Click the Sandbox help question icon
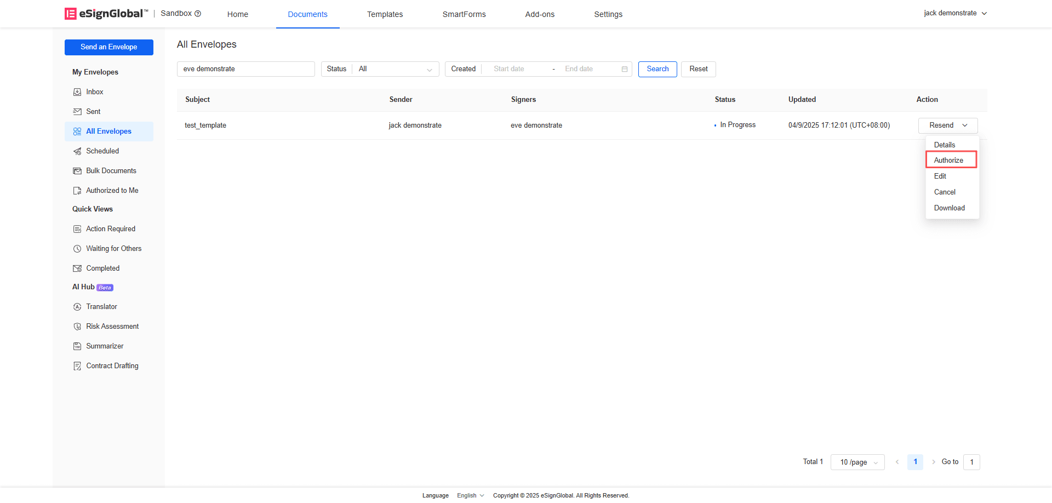 click(x=198, y=14)
